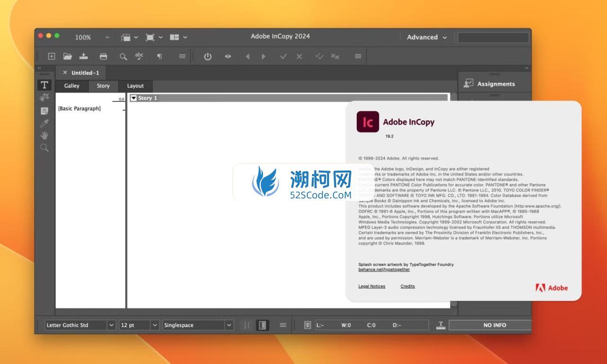The width and height of the screenshot is (607, 364).
Task: Select the Hand tool
Action: 45,136
